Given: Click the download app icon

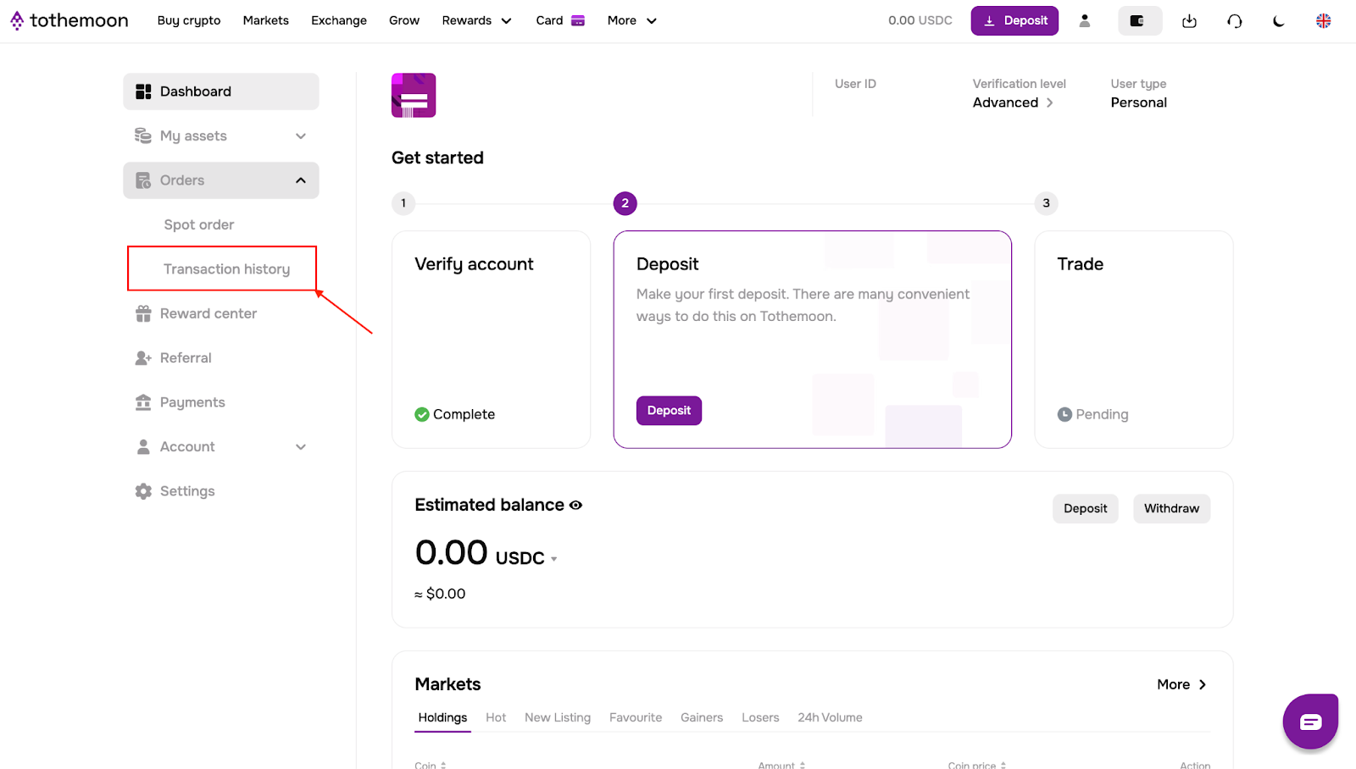Looking at the screenshot, I should coord(1190,20).
